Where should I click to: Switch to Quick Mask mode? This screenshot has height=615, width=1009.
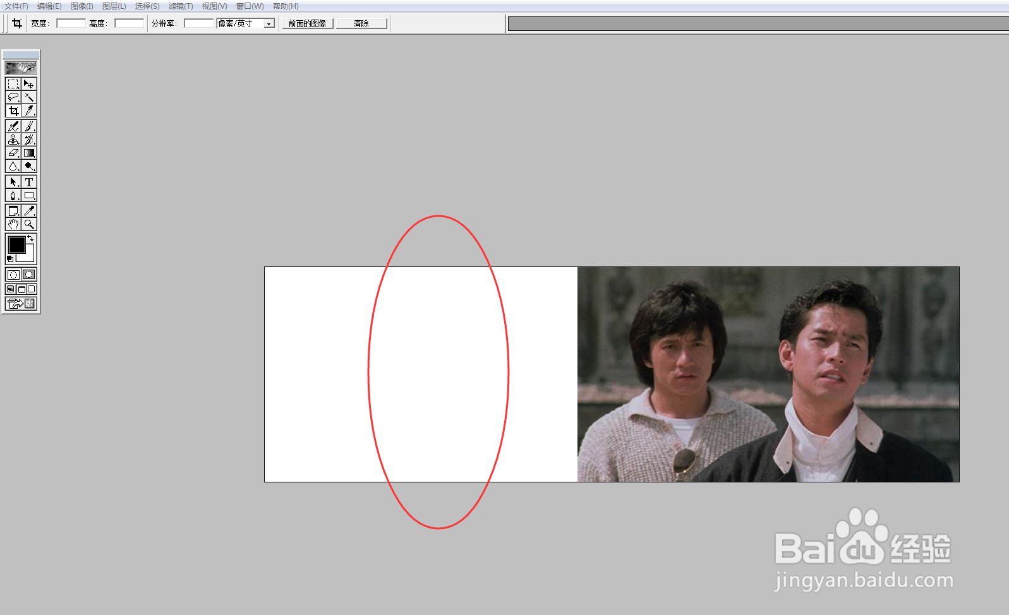click(29, 275)
